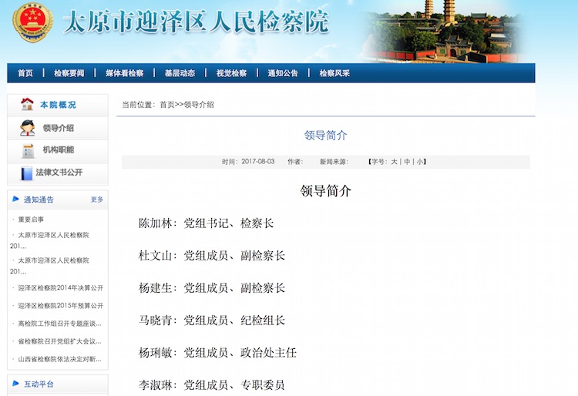Open the 迎泽区检察院2015年预算公开 notice

[x=60, y=305]
